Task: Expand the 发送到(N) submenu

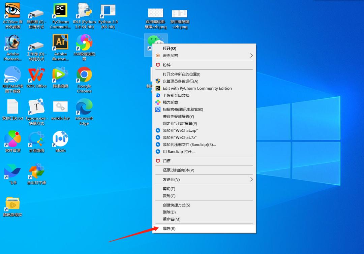Action: tap(251, 180)
